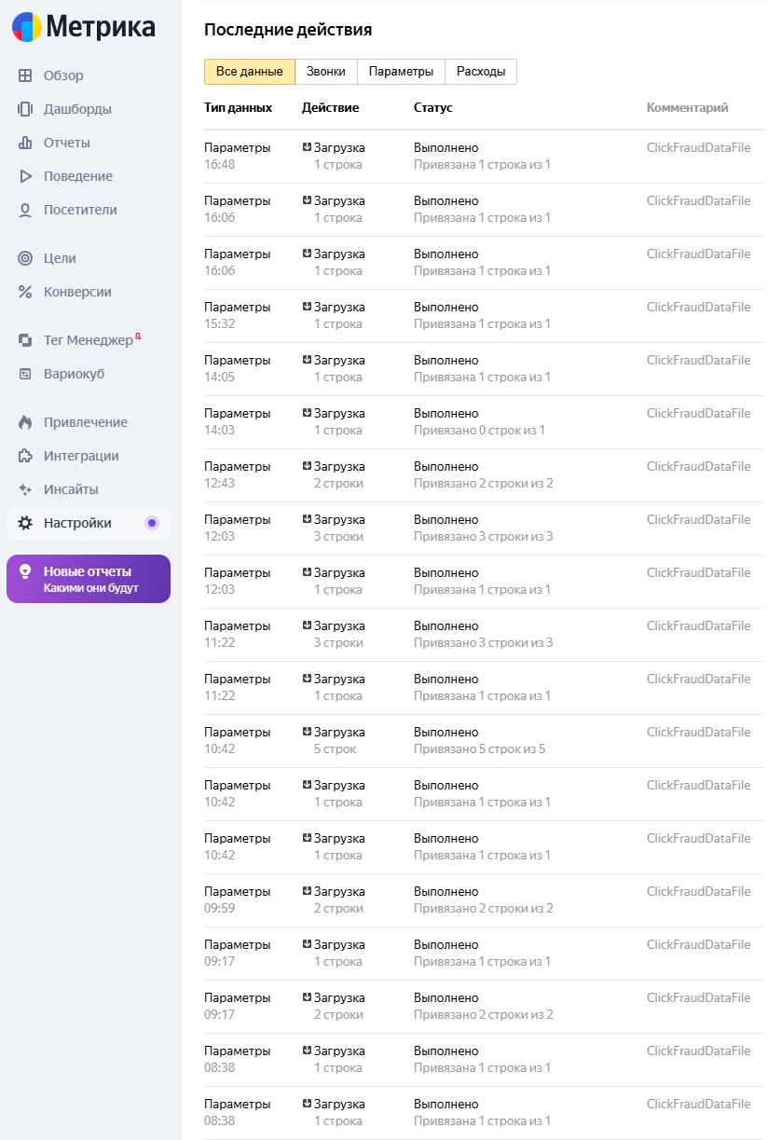Click the Тег Менеджер icon
The image size is (768, 1140).
coord(25,340)
